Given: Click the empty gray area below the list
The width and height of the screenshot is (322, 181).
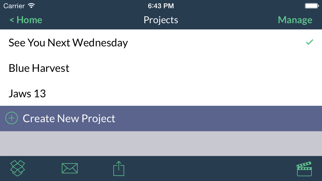Looking at the screenshot, I should 161,143.
